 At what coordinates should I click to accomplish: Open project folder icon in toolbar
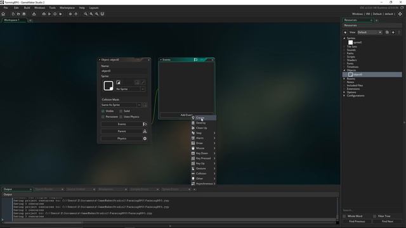tap(18, 14)
